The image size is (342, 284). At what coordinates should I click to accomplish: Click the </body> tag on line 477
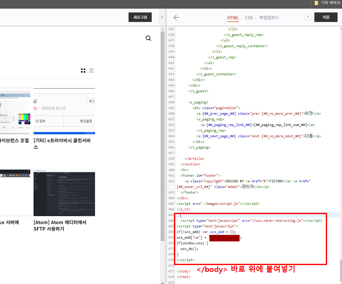(x=183, y=271)
